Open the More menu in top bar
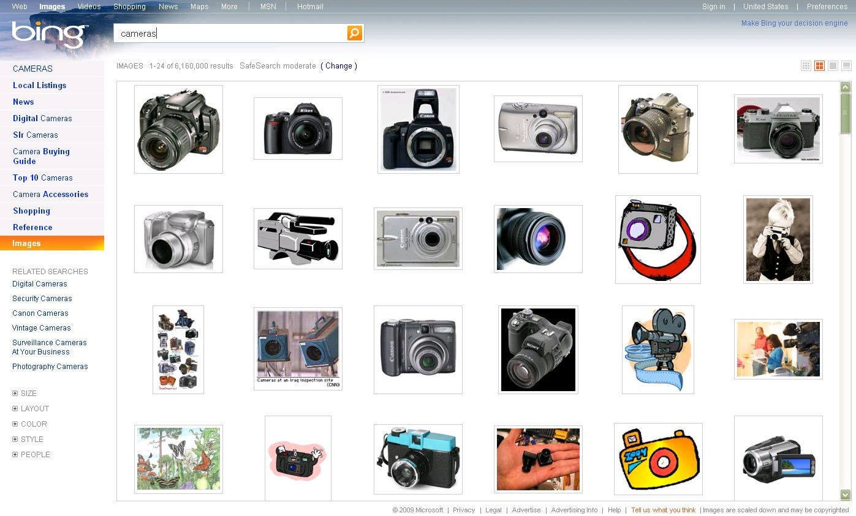 click(229, 7)
